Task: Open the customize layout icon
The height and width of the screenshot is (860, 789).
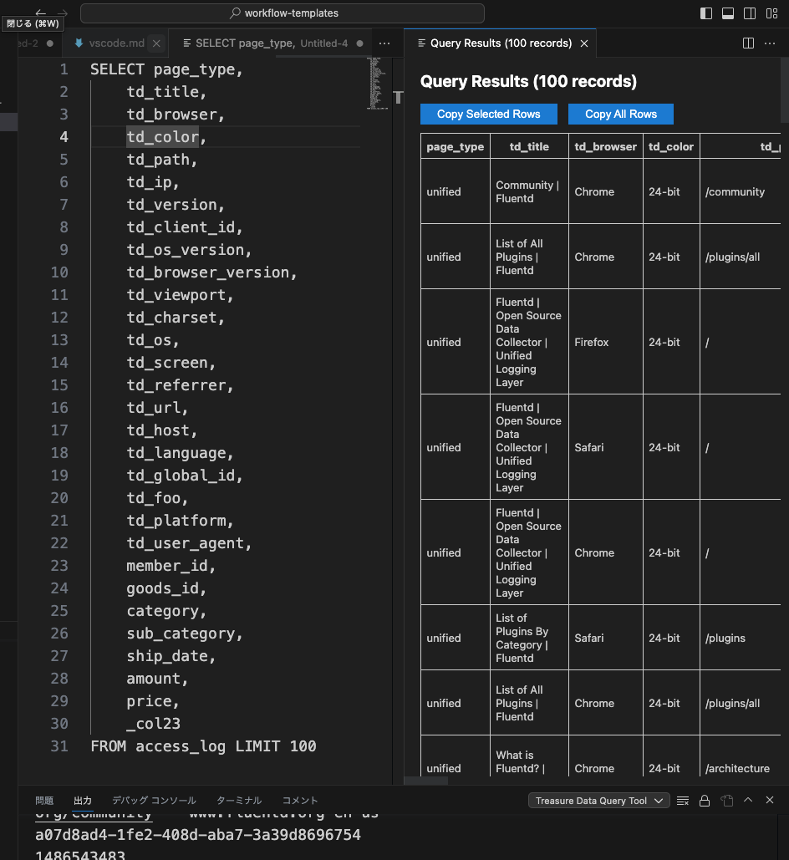Action: (x=771, y=13)
